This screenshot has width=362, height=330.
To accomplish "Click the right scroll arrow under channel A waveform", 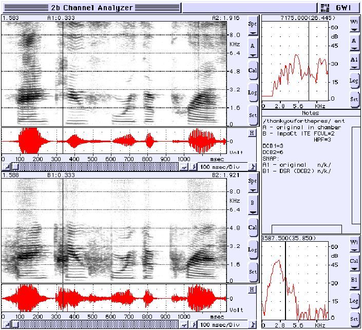I will (x=253, y=167).
